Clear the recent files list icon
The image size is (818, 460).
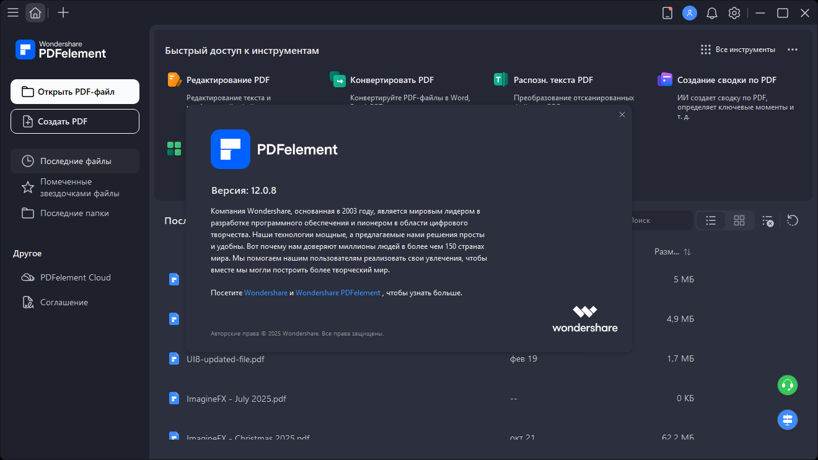[x=768, y=220]
